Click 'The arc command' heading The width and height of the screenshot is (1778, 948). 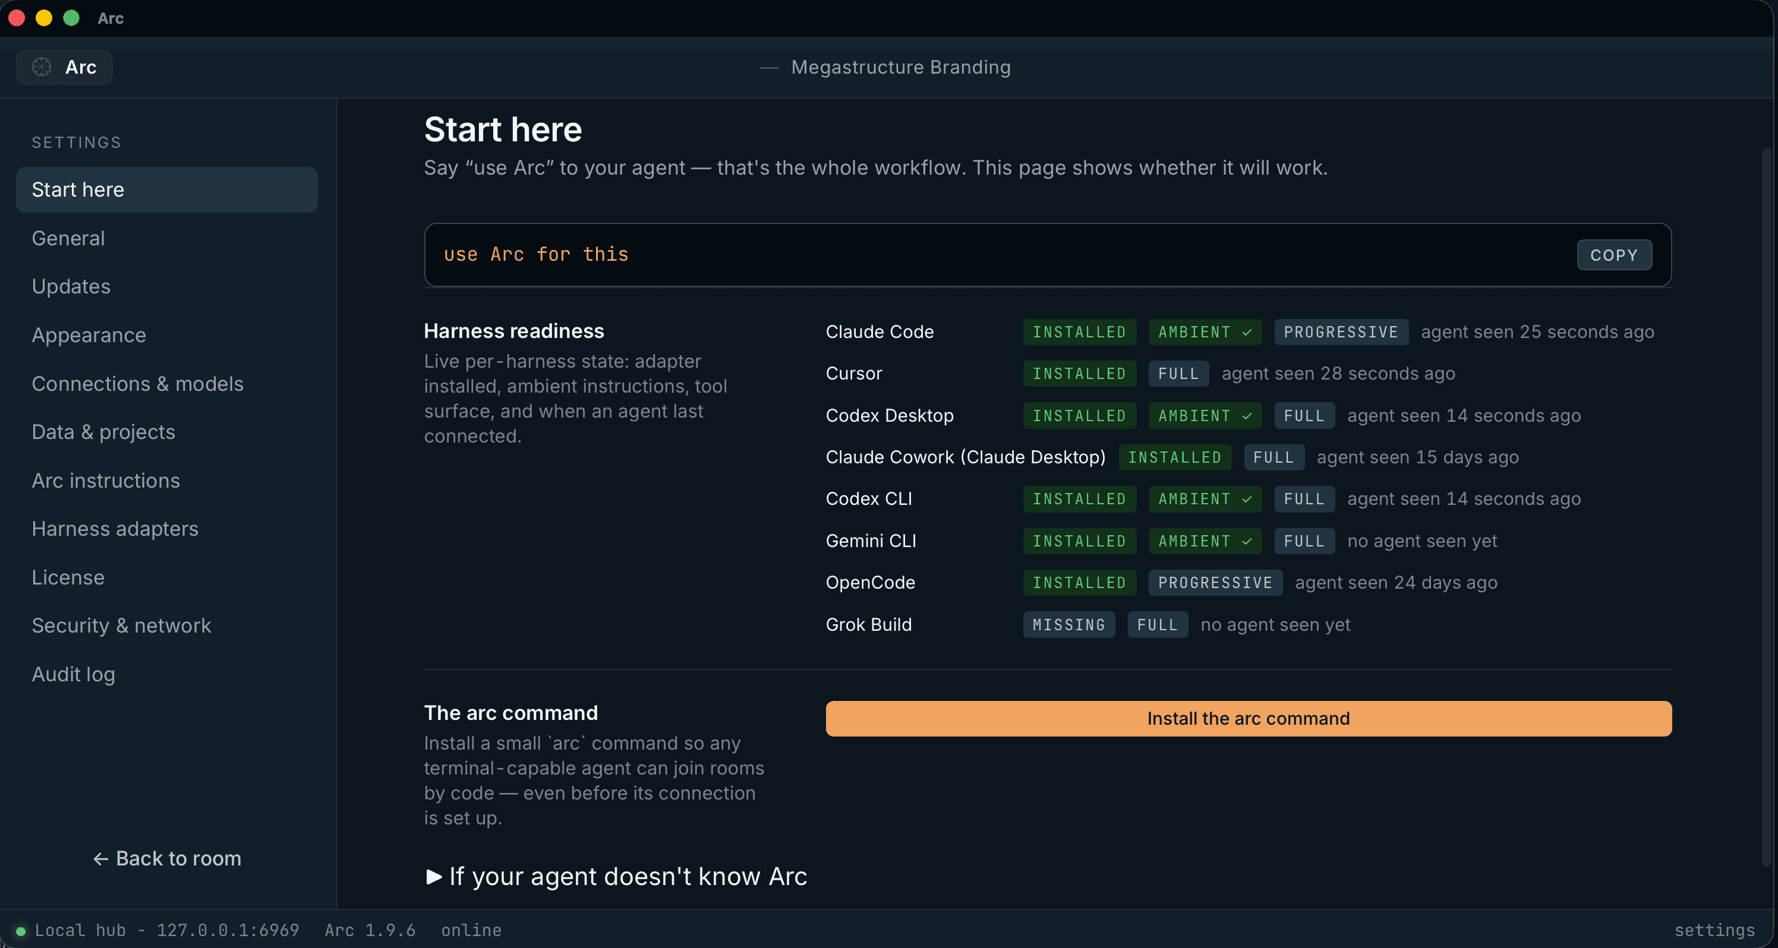coord(511,713)
